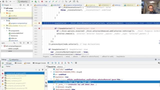Screen dimensions: 160x90
Task: Select the serve npm script
Action: pyautogui.click(x=10, y=51)
